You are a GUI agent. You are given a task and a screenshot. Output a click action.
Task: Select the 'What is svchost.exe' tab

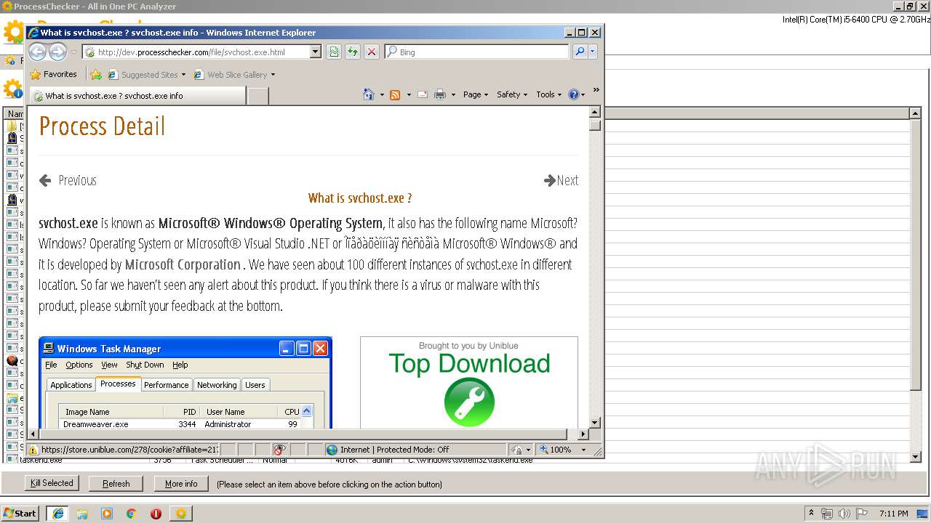[x=137, y=95]
